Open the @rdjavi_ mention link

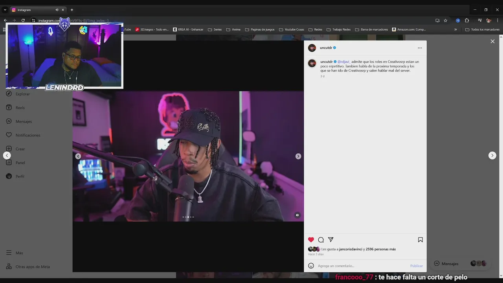(x=344, y=62)
